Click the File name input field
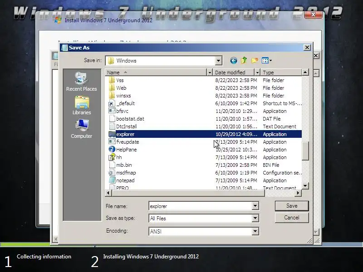 201,206
